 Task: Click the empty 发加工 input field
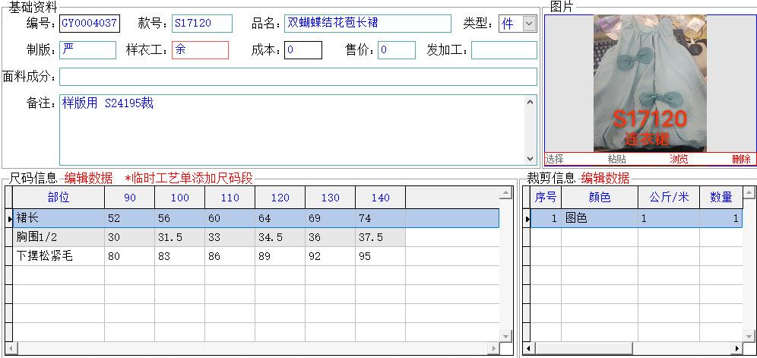tap(504, 50)
